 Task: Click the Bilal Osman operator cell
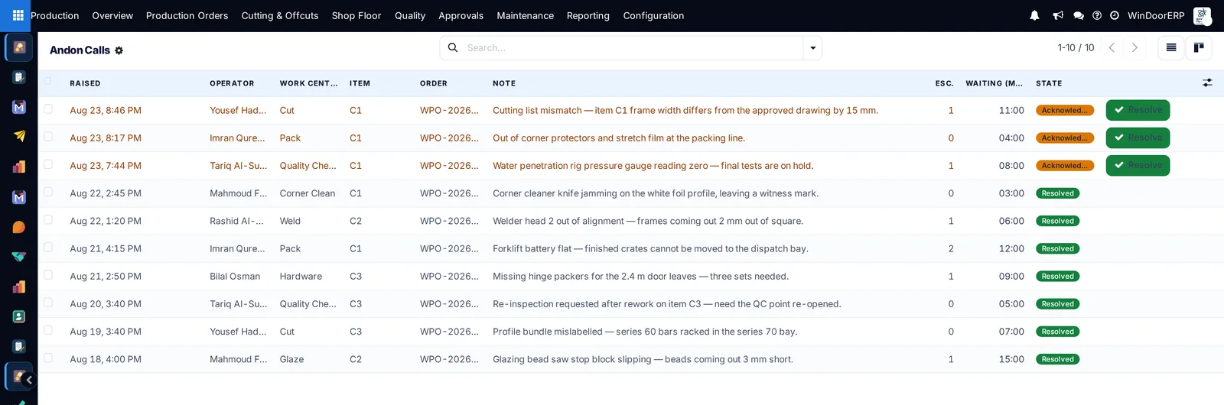(235, 276)
